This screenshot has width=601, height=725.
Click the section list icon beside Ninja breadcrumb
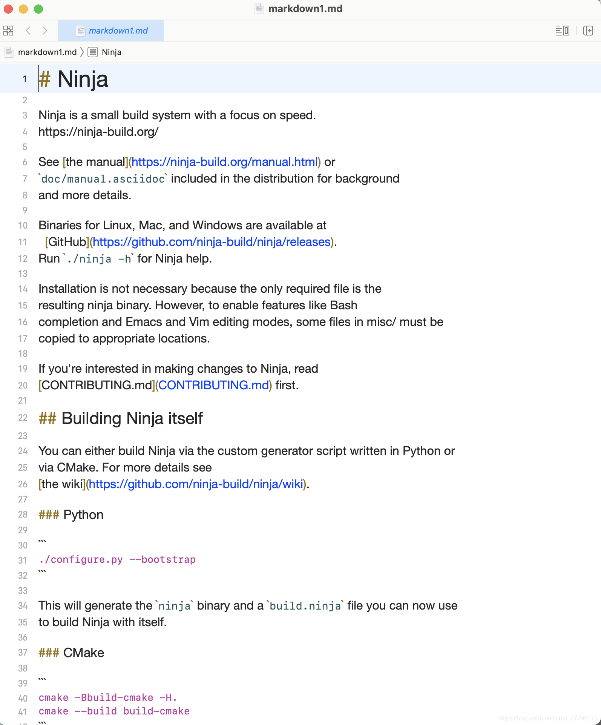pyautogui.click(x=93, y=52)
